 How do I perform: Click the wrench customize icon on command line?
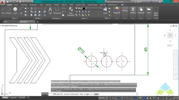[x=47, y=94]
